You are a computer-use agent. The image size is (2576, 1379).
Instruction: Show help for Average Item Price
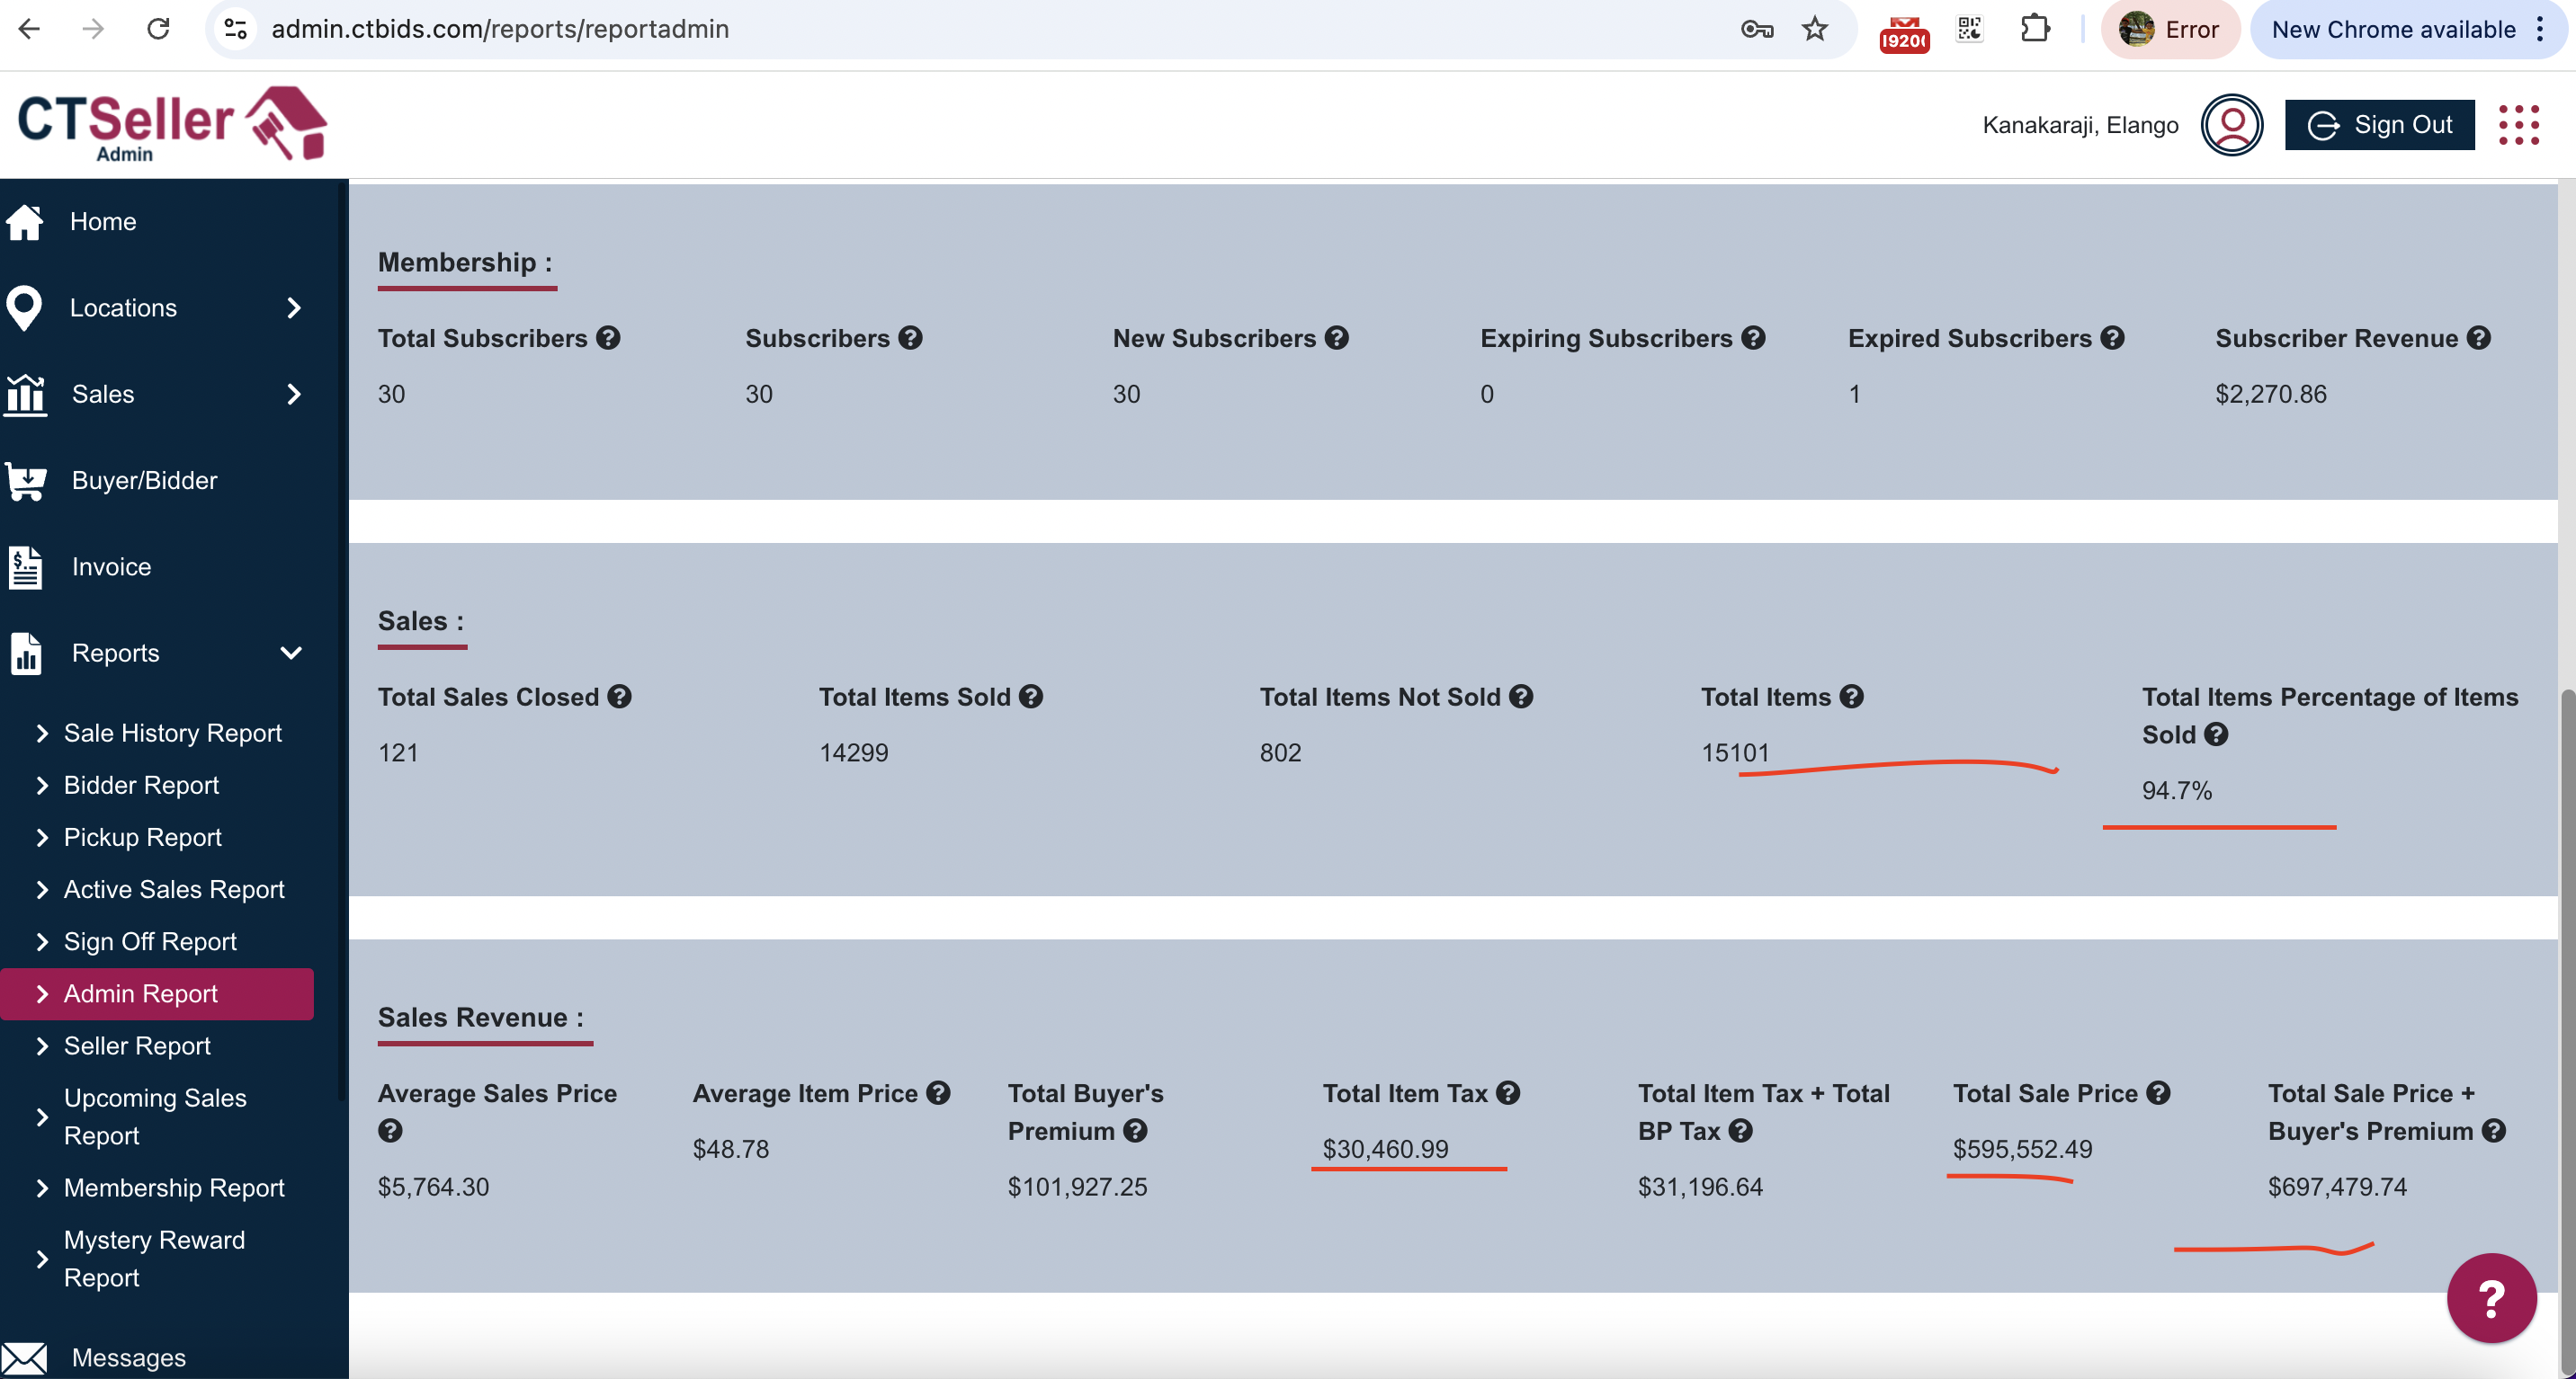point(938,1092)
